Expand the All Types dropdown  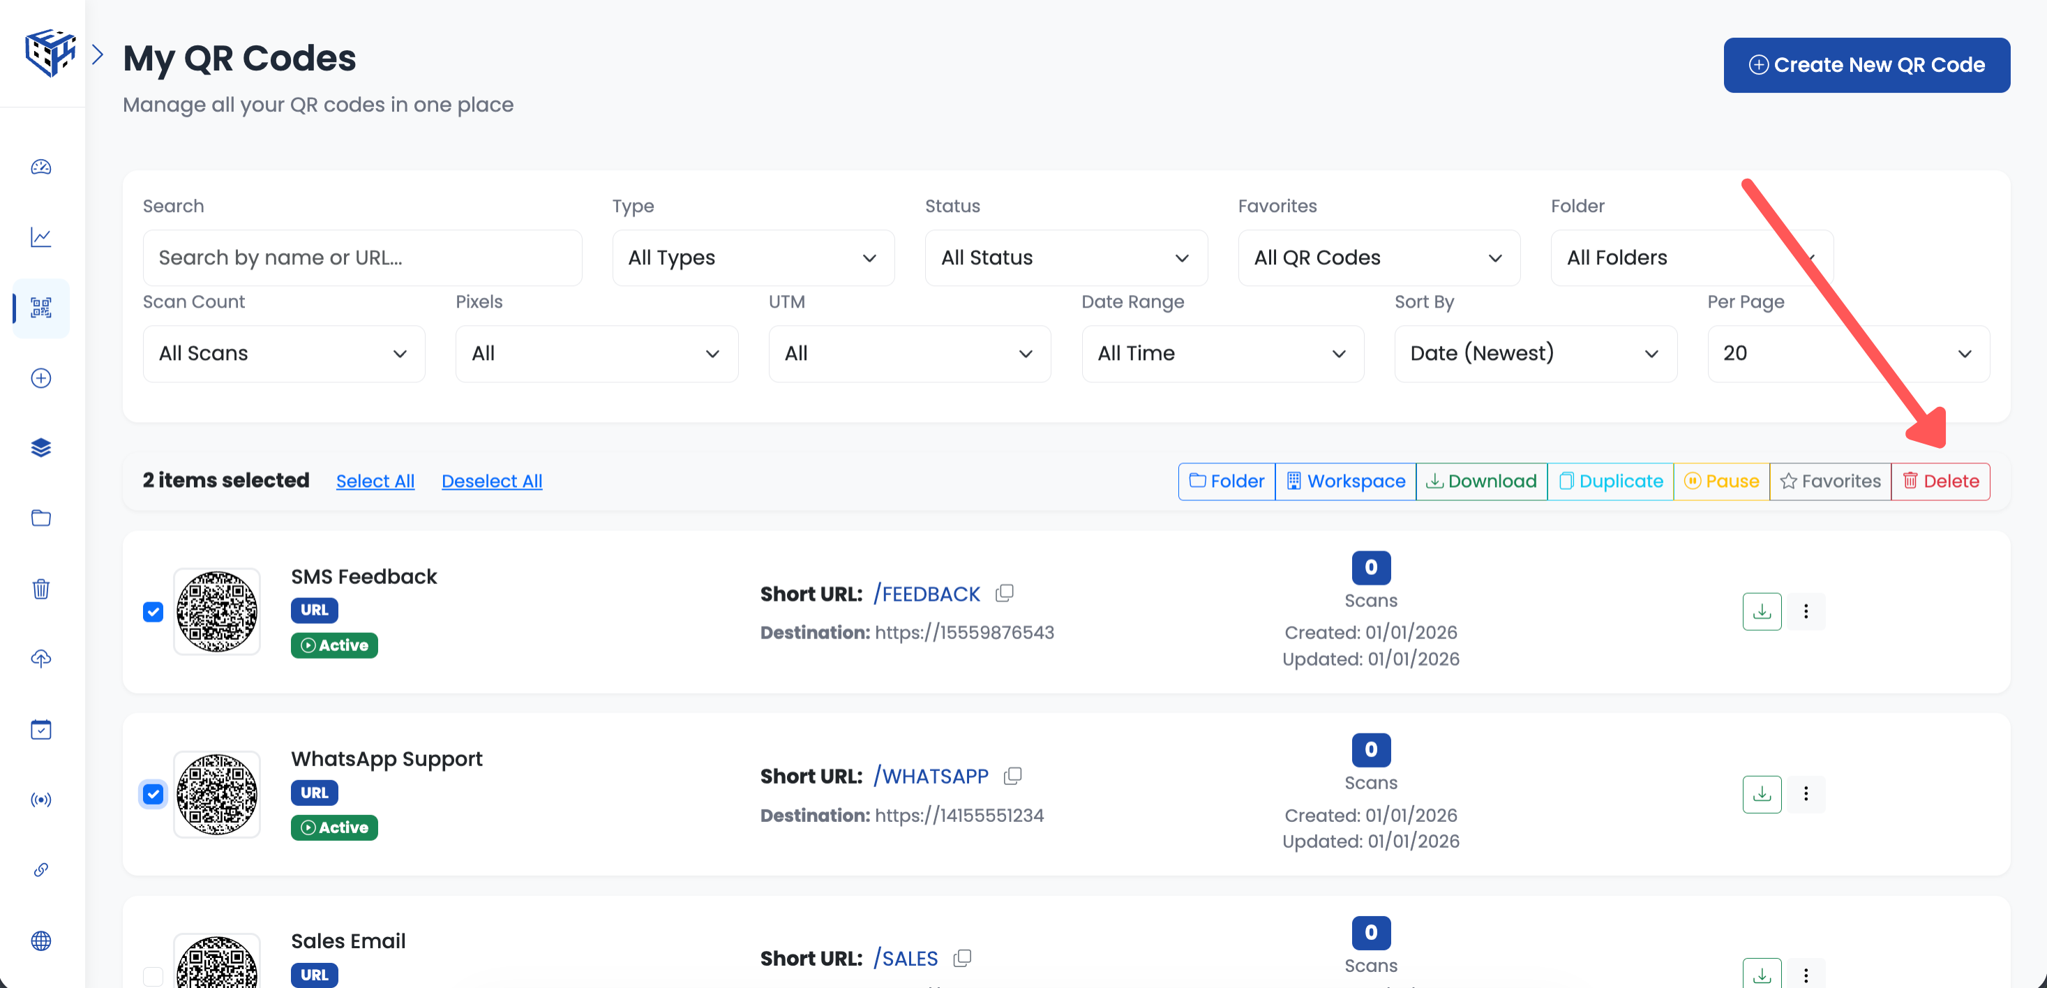click(x=753, y=257)
